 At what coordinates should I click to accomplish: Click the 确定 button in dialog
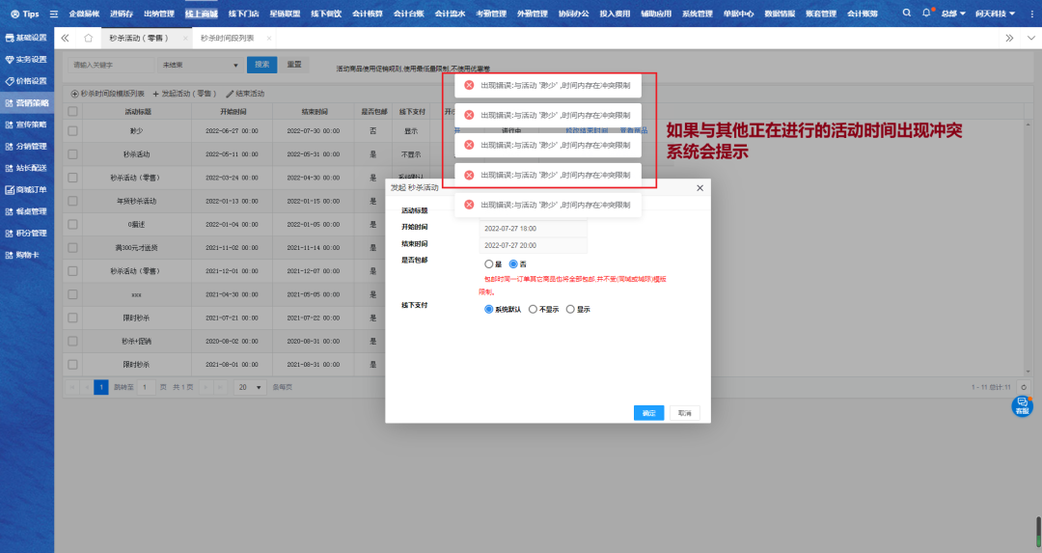648,413
